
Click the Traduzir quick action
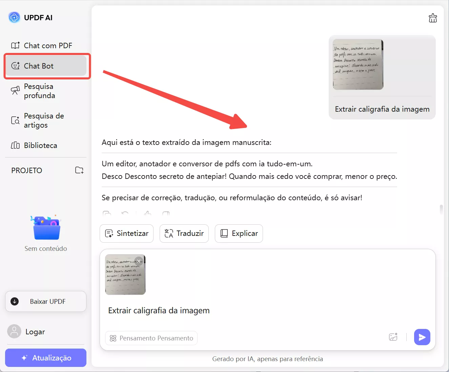pos(184,234)
